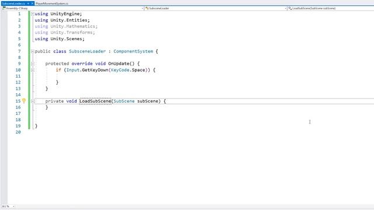This screenshot has width=374, height=210.
Task: Click the grayed Unity.Mathematics using line
Action: click(66, 26)
